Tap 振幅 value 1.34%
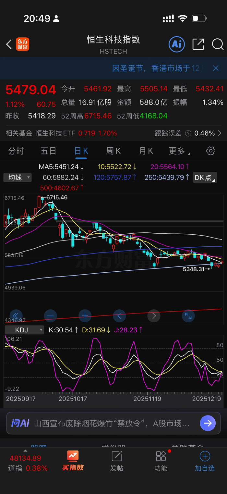The image size is (227, 494). tap(213, 102)
